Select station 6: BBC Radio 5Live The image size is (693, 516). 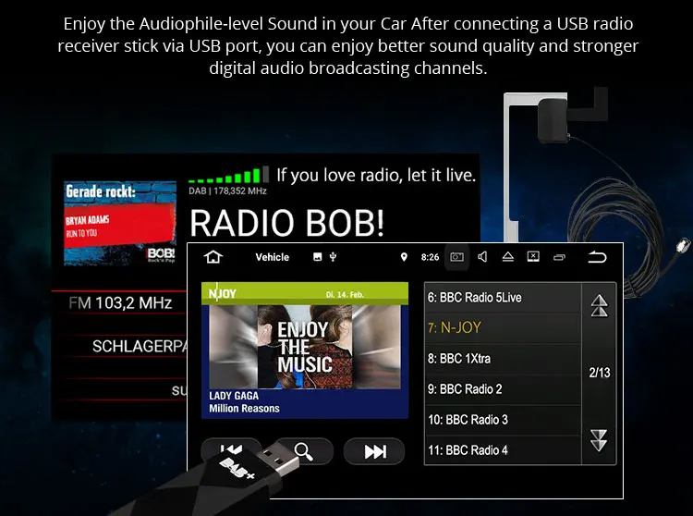(x=503, y=298)
